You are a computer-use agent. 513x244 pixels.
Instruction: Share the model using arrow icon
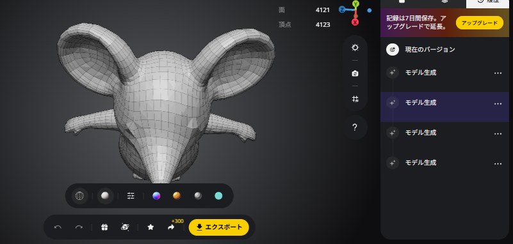pyautogui.click(x=171, y=227)
